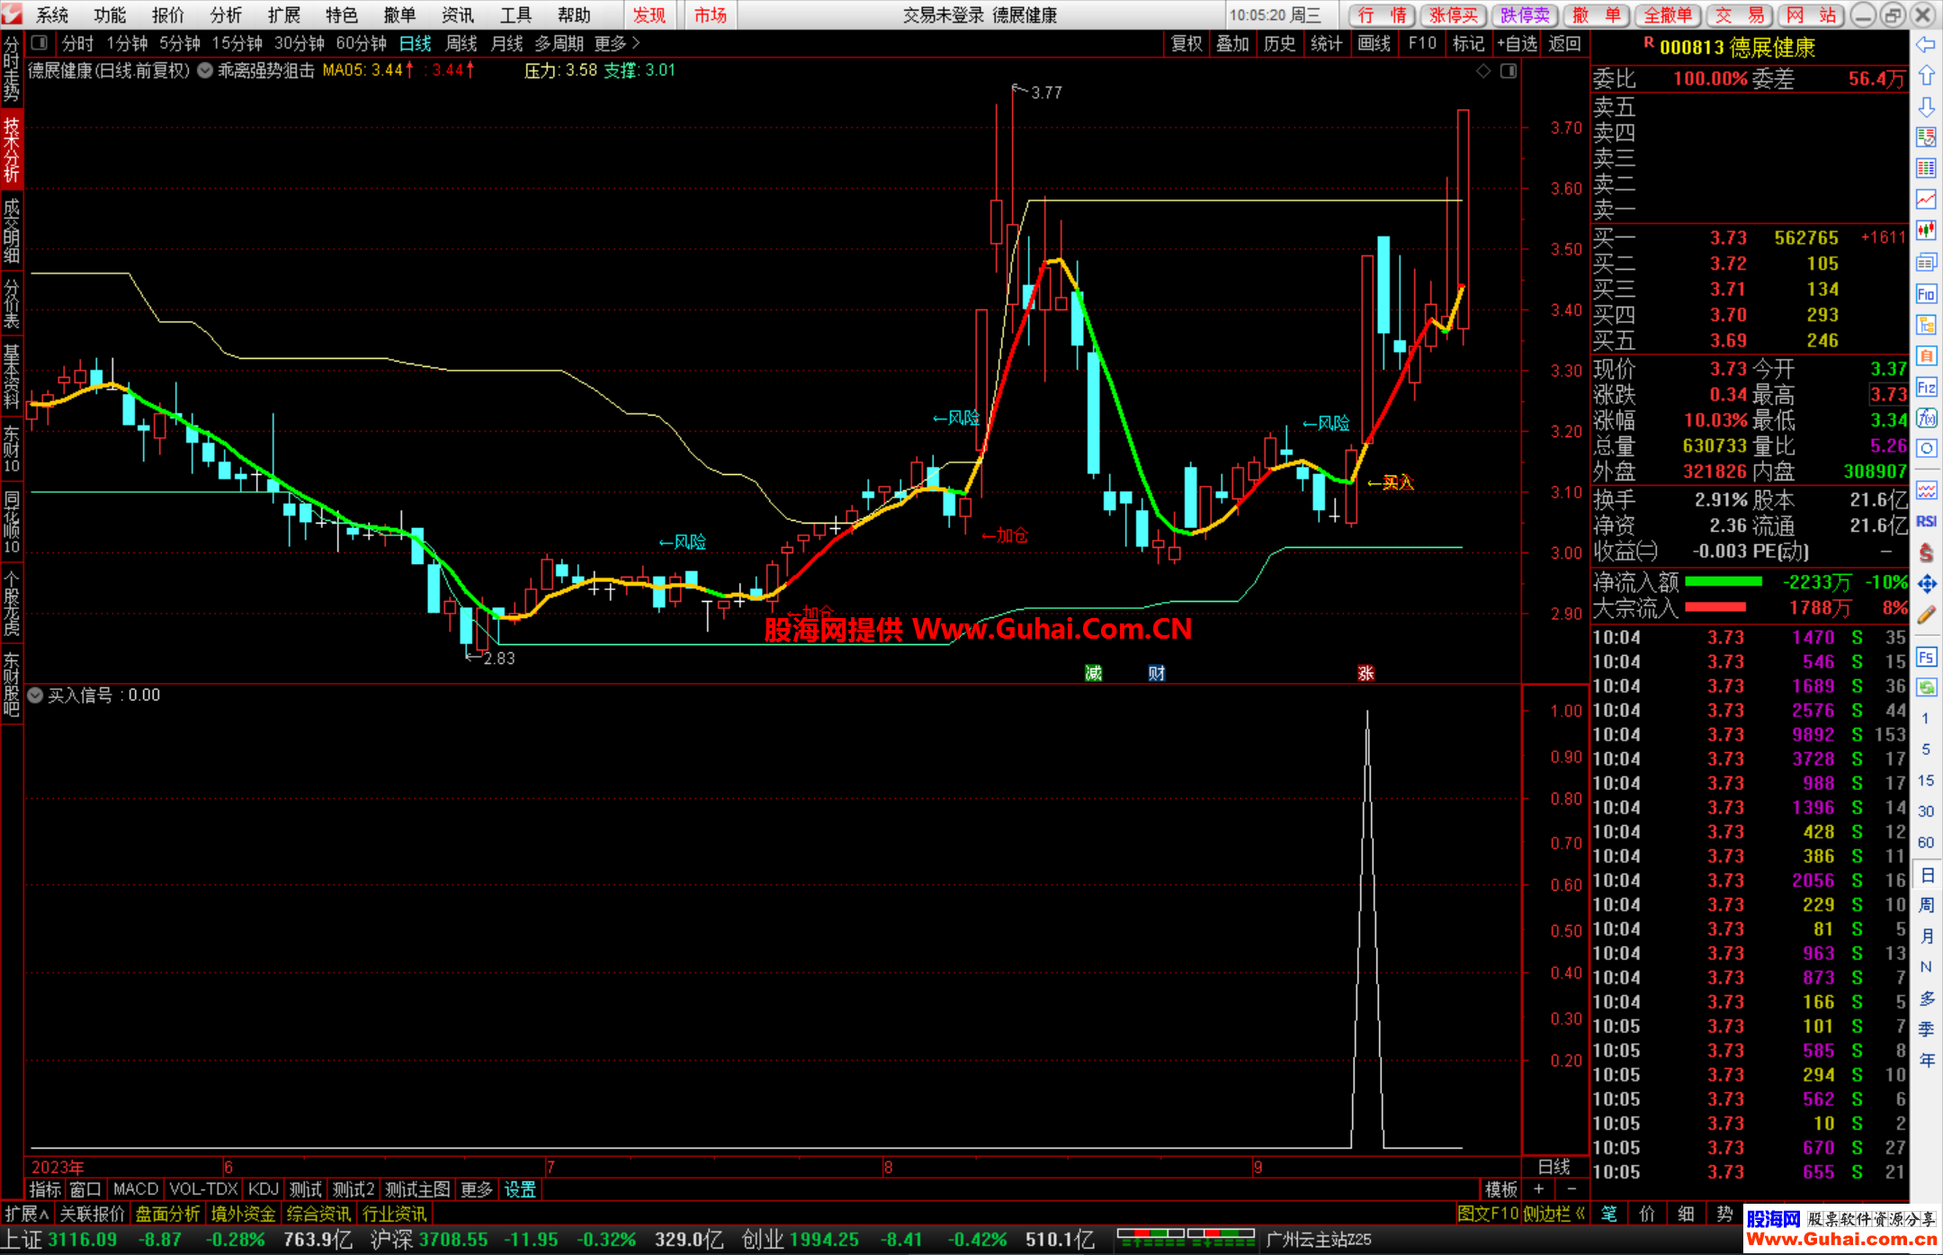Click the plus zoom-in button near 模板

[x=1539, y=1189]
